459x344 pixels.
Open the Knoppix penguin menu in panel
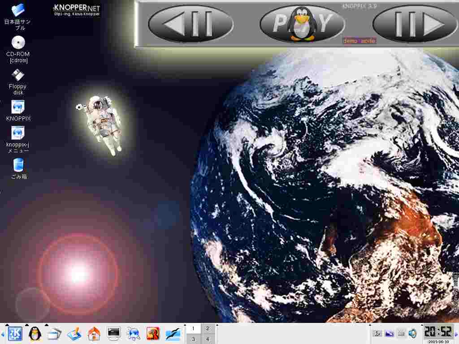click(x=35, y=334)
